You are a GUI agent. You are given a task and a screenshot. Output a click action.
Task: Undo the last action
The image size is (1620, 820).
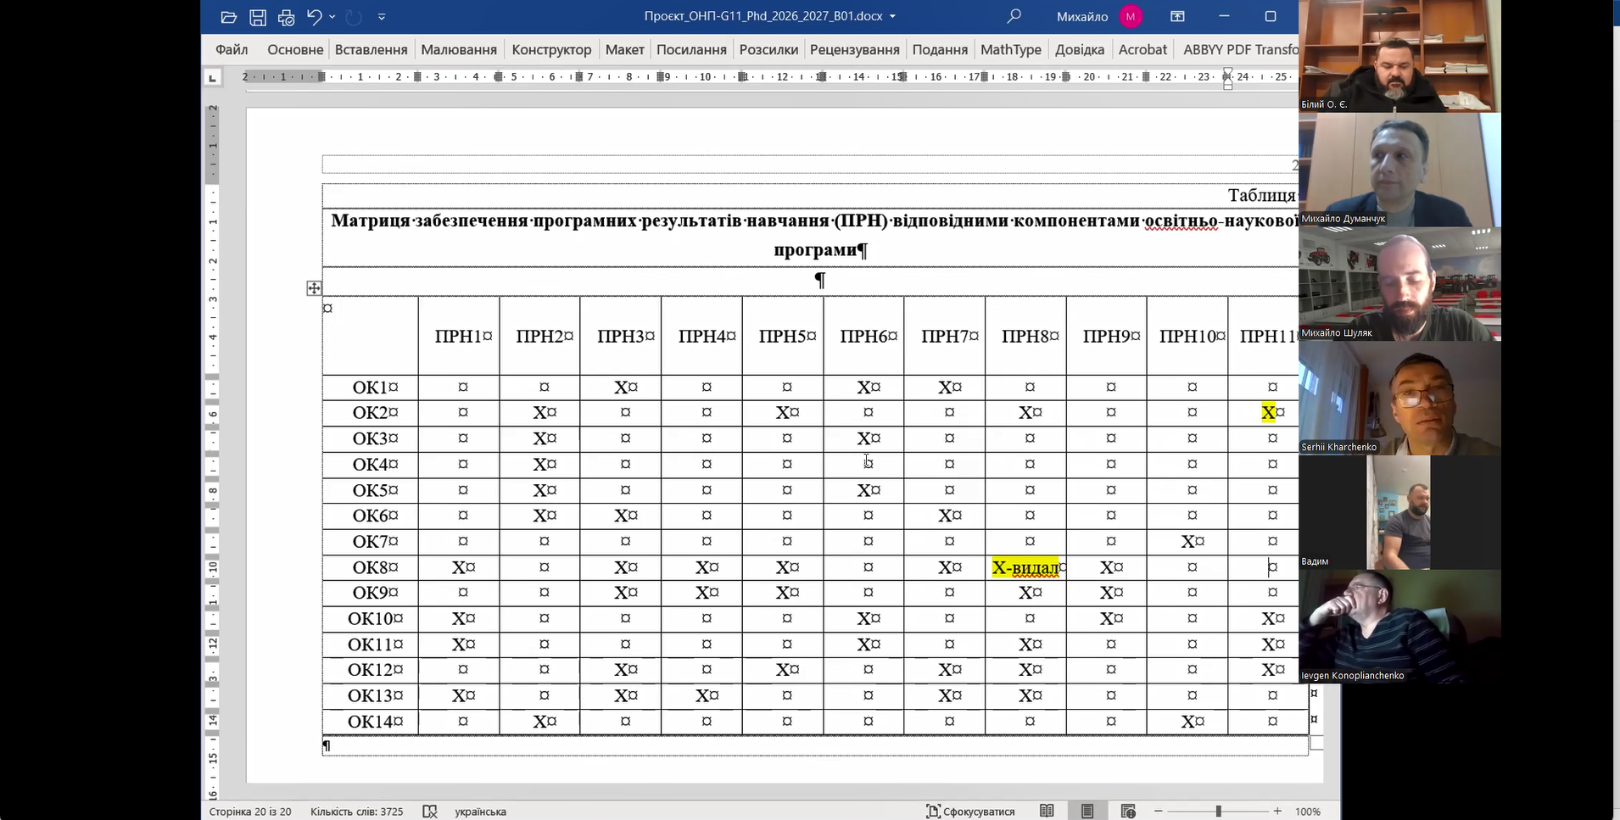pos(314,17)
